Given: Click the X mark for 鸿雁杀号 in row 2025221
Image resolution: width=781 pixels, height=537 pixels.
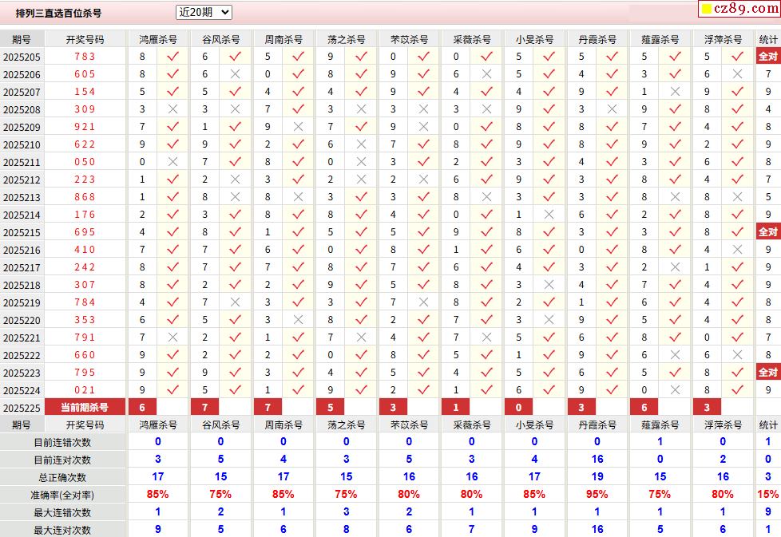Looking at the screenshot, I should [172, 338].
